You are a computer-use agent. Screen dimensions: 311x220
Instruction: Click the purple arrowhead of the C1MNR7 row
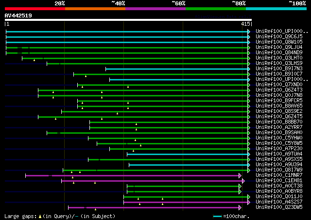[240, 176]
